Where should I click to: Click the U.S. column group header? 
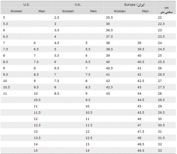26,5
